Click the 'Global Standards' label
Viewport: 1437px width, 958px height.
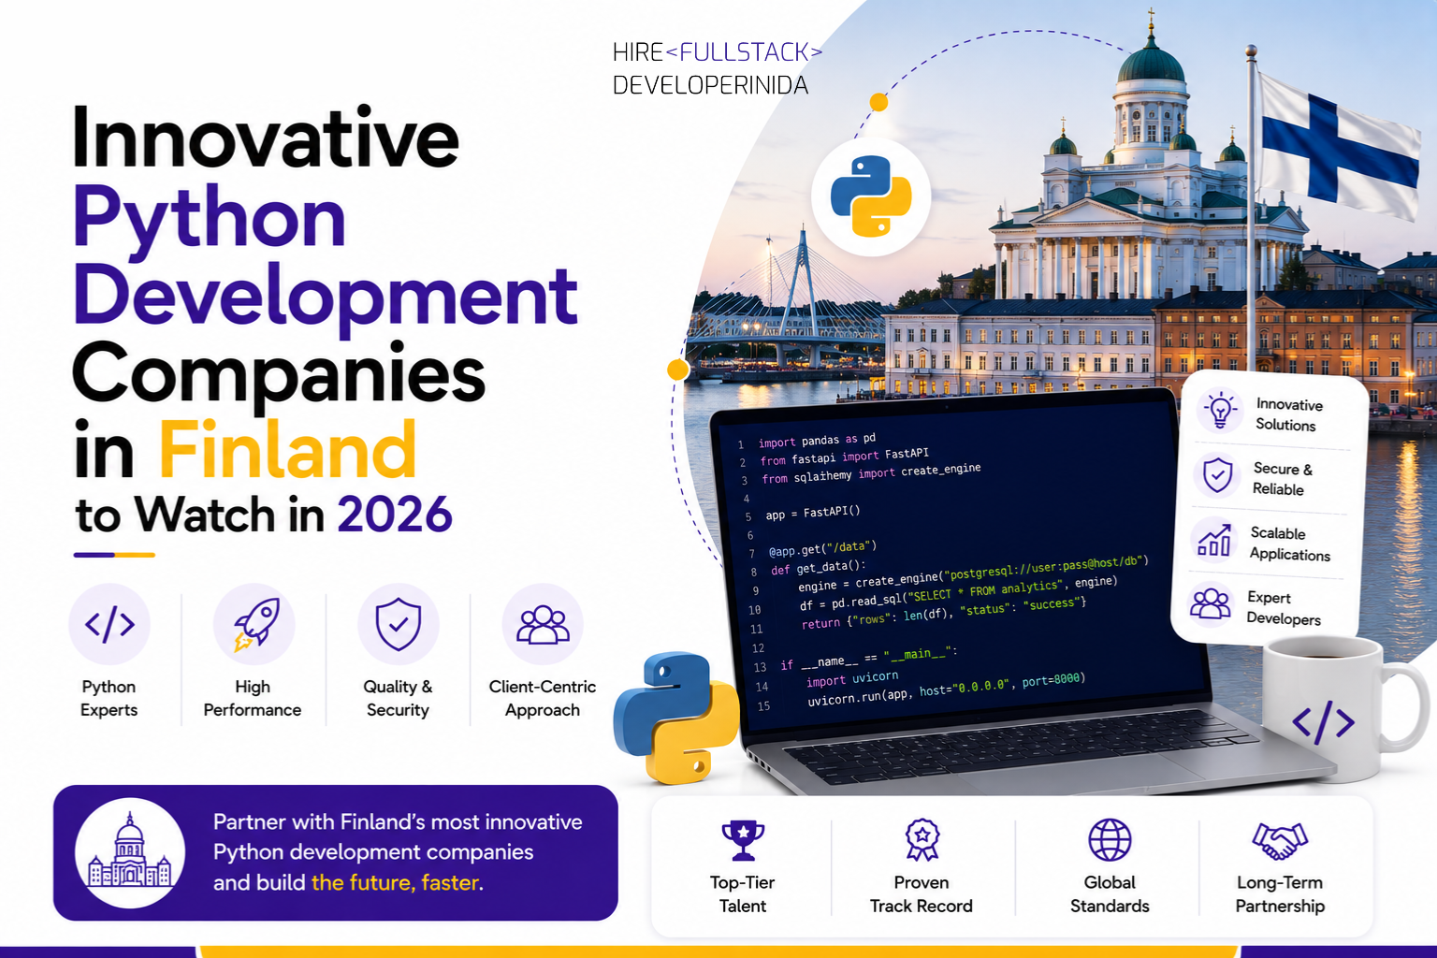pos(1110,894)
